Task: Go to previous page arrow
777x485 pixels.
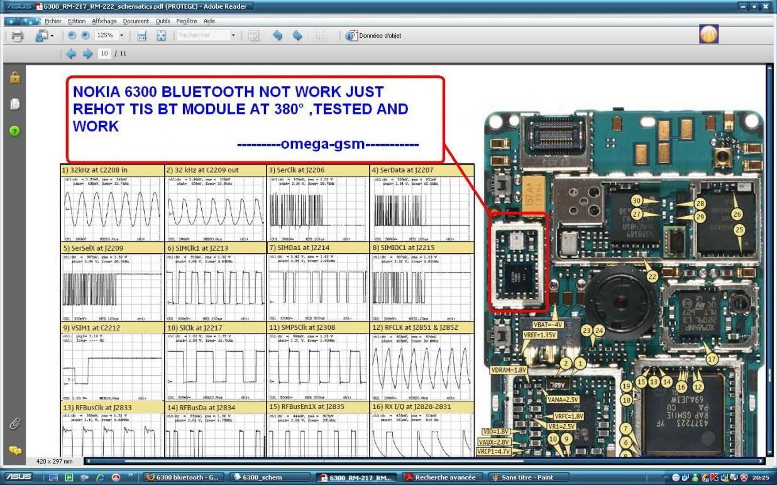Action: coord(70,54)
